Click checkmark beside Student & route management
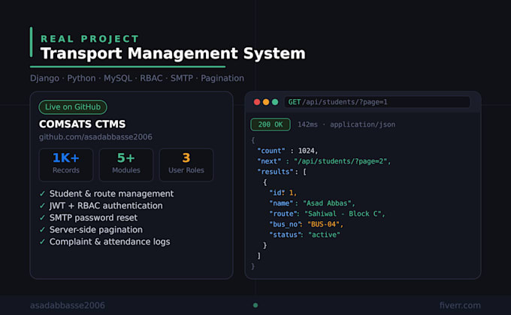The height and width of the screenshot is (315, 511). (x=42, y=193)
